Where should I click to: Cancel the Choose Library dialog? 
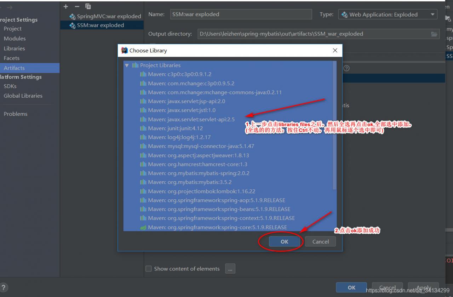321,242
